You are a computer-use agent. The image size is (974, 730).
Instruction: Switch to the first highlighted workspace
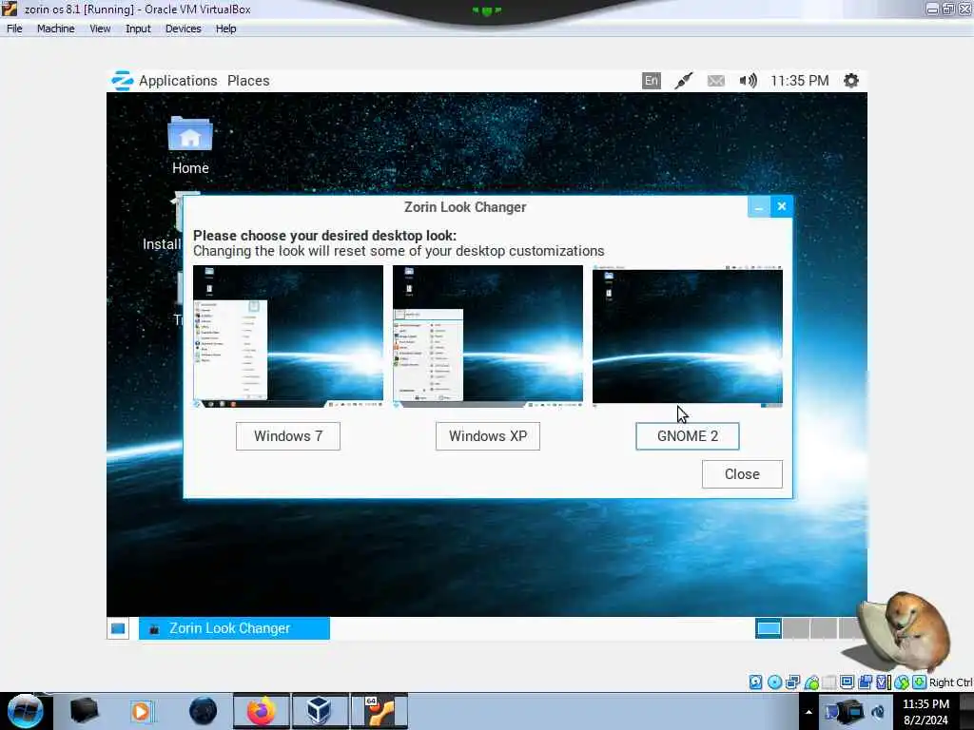pos(769,628)
